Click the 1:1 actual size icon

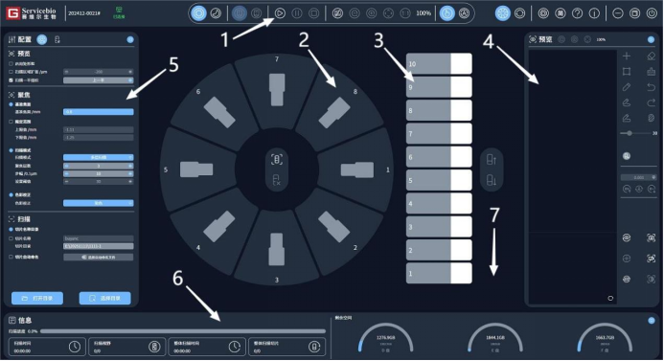coord(405,13)
